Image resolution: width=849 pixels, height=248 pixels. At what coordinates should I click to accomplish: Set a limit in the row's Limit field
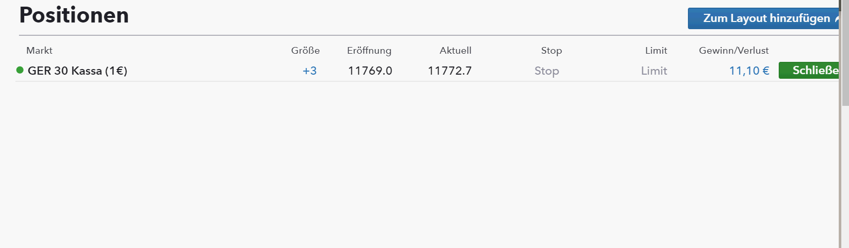tap(654, 71)
